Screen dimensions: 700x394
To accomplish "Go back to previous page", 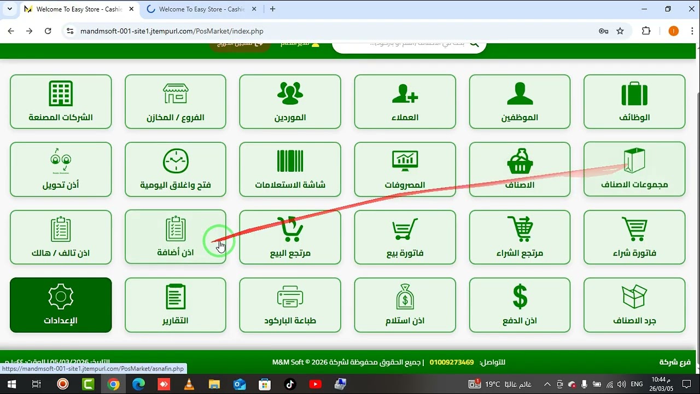I will point(11,31).
